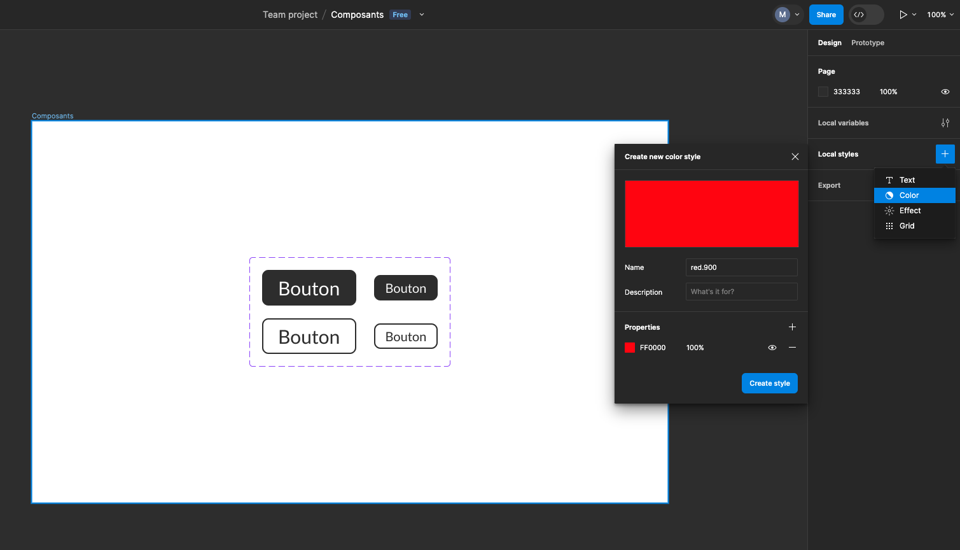
Task: Click the Create style button
Action: click(769, 383)
